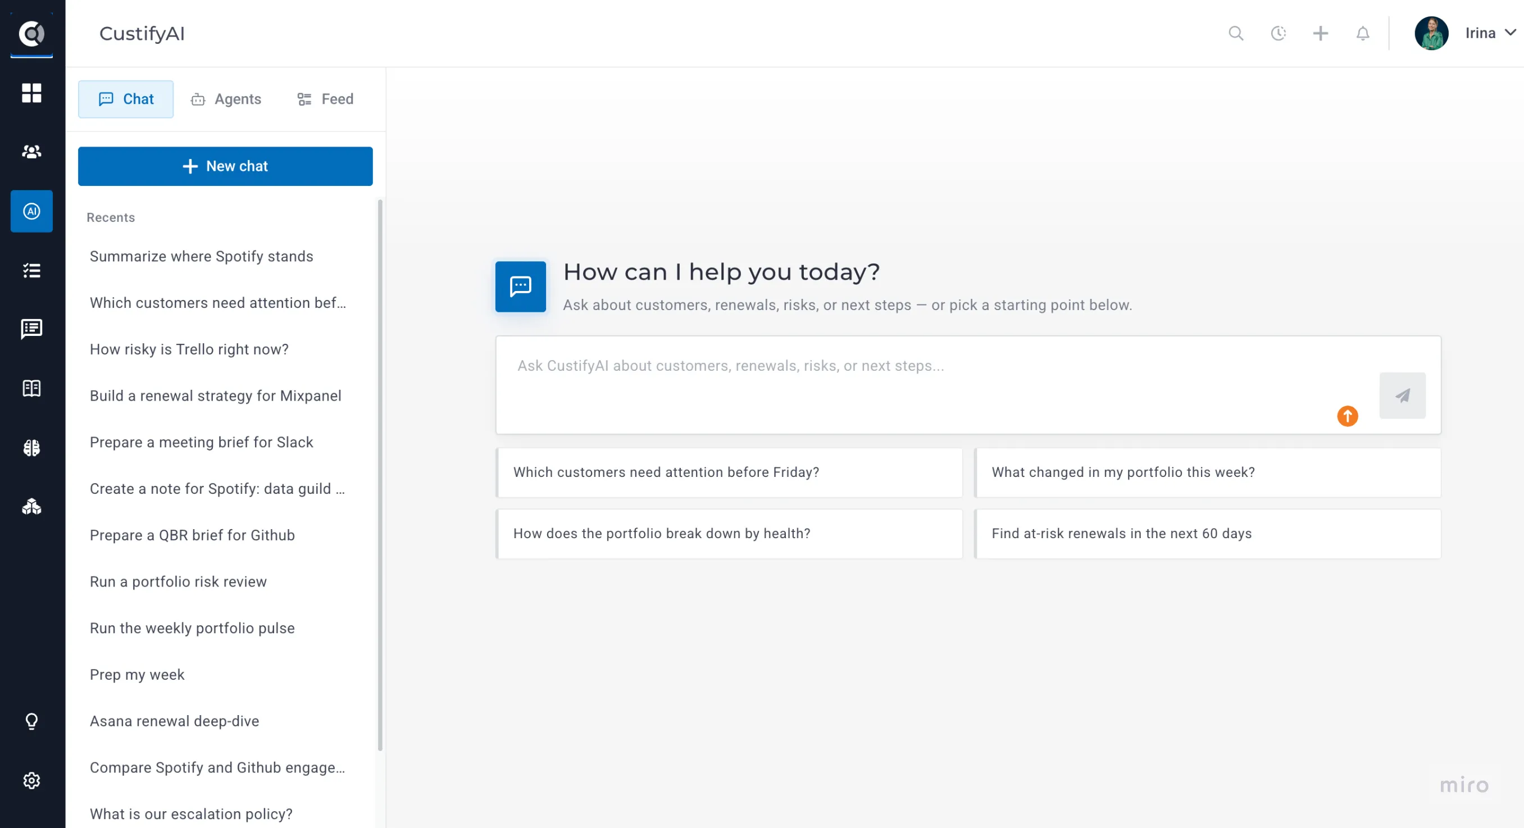
Task: Open the tasks checklist icon in sidebar
Action: point(31,270)
